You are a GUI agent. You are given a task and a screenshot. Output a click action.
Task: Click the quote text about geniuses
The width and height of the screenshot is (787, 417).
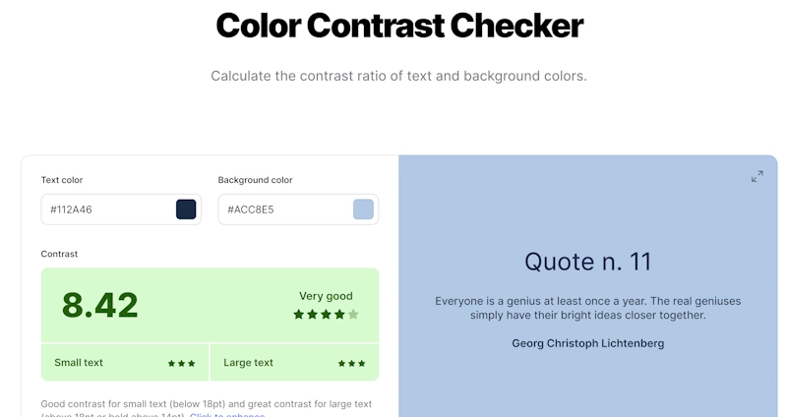coord(587,308)
